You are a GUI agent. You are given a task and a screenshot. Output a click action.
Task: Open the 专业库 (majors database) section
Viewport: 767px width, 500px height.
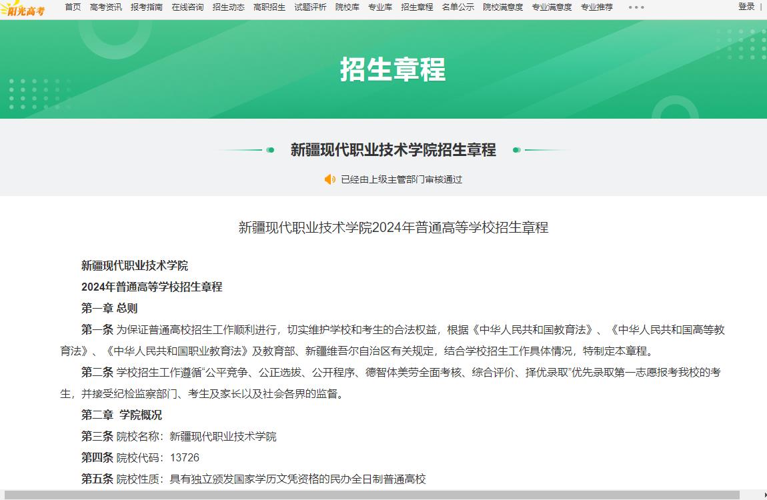click(x=380, y=7)
